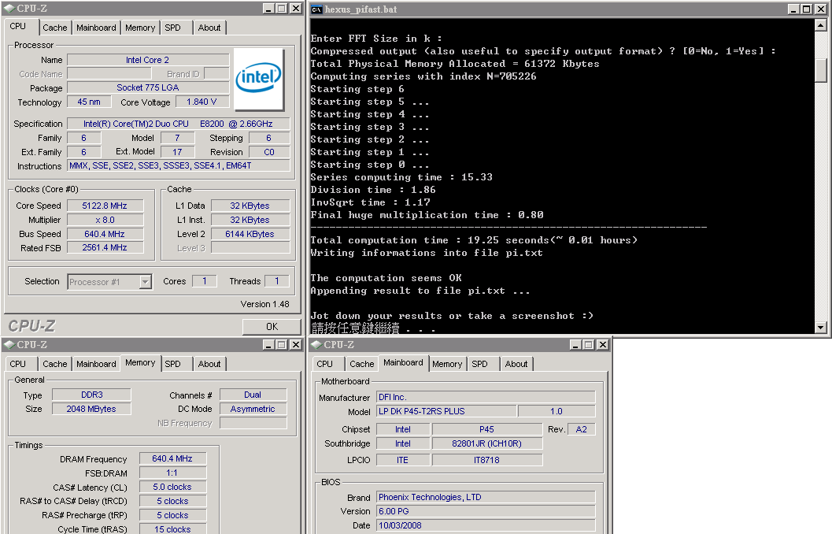Image resolution: width=832 pixels, height=534 pixels.
Task: Click the Intel logo in the CPU tab
Action: click(258, 79)
